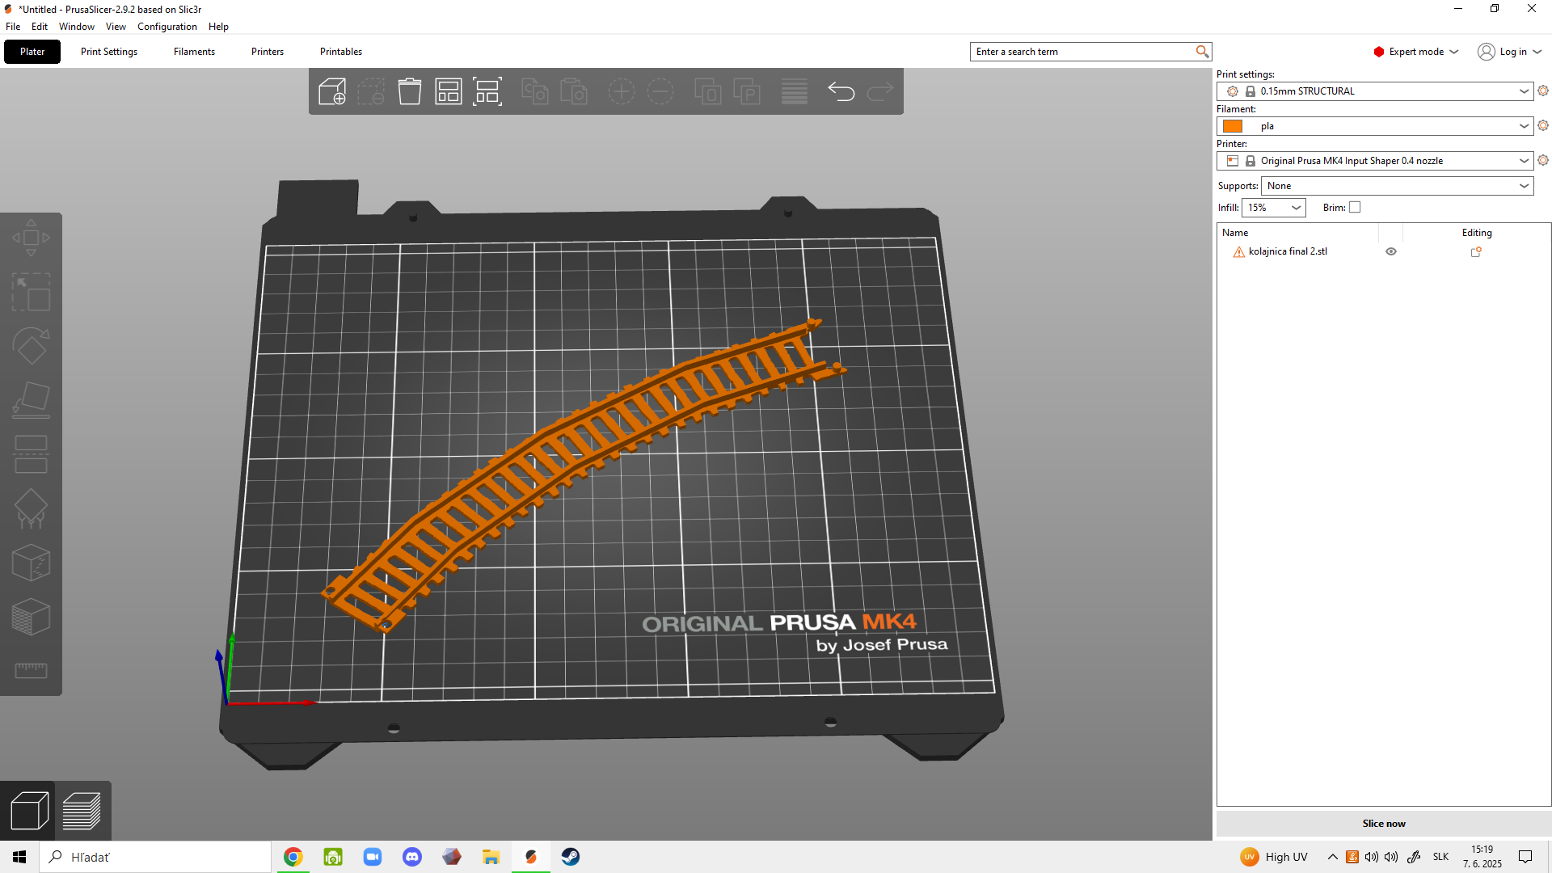1552x873 pixels.
Task: Select the Scale gizmo tool
Action: click(x=31, y=293)
